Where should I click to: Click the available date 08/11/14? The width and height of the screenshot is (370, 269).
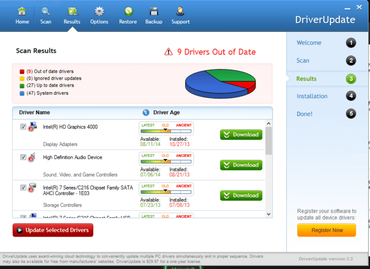pos(150,144)
